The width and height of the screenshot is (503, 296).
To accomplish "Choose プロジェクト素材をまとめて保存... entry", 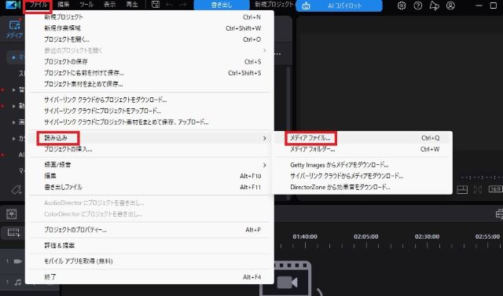I will point(149,84).
